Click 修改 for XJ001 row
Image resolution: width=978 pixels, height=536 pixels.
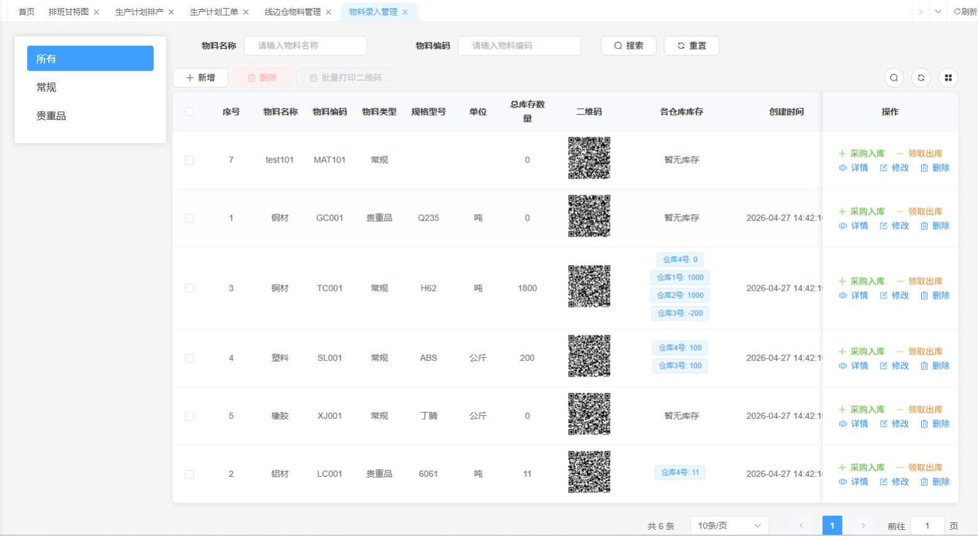point(894,423)
